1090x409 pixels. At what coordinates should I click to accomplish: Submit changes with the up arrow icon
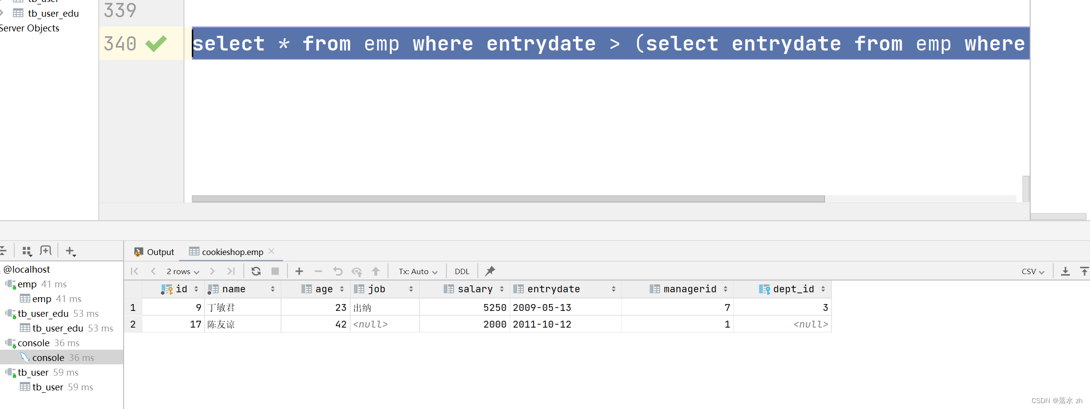coord(376,271)
